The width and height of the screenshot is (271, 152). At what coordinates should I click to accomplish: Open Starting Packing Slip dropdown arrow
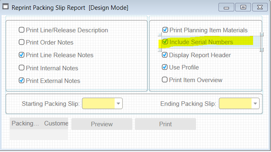[119, 103]
